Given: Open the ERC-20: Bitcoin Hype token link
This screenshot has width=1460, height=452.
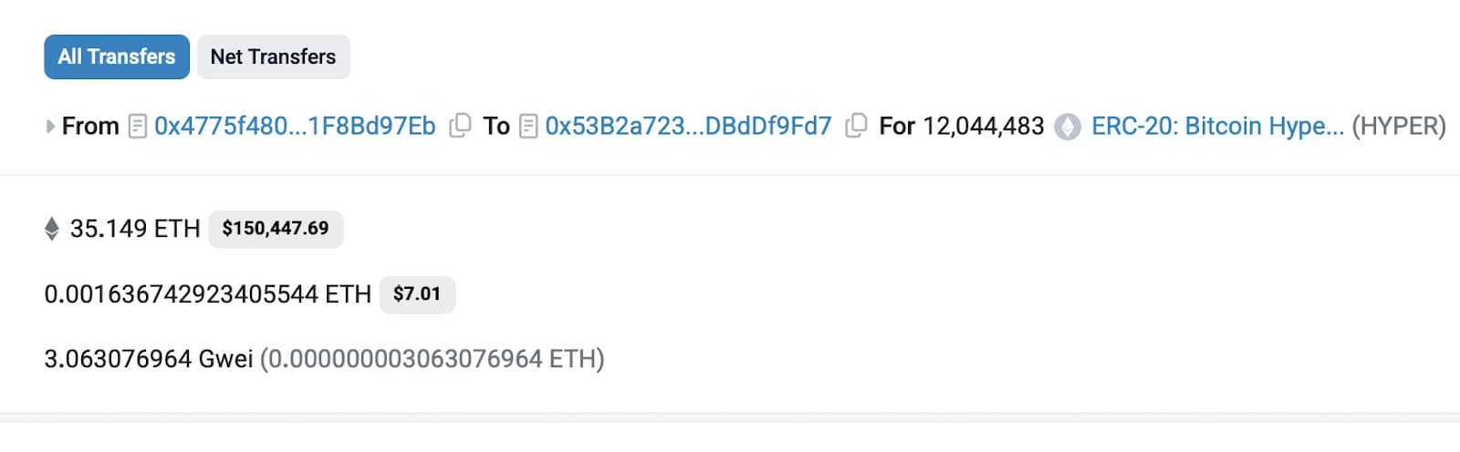Looking at the screenshot, I should point(1217,126).
